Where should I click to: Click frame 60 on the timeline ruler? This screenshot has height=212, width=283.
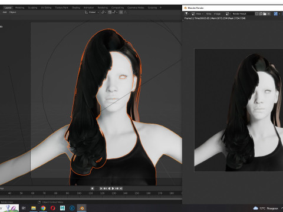point(32,193)
